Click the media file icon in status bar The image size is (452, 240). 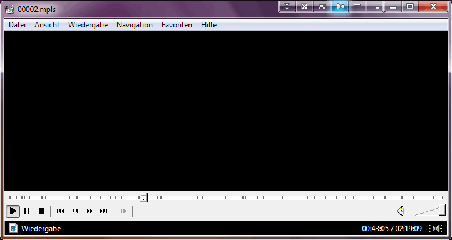click(13, 229)
